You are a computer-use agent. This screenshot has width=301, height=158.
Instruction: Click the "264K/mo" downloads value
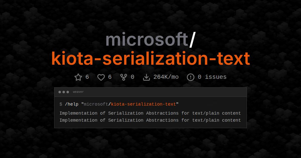[x=166, y=77]
